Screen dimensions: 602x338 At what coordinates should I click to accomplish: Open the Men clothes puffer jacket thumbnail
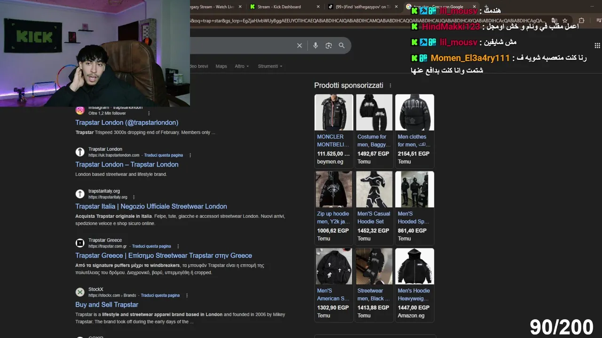(414, 112)
